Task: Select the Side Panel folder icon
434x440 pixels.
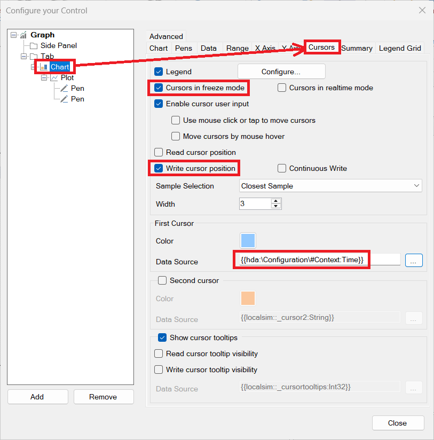Action: pos(34,46)
